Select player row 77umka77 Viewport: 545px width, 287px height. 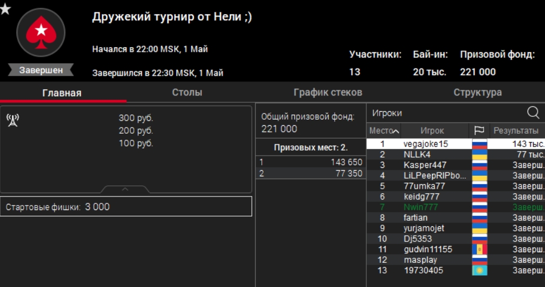(x=456, y=186)
